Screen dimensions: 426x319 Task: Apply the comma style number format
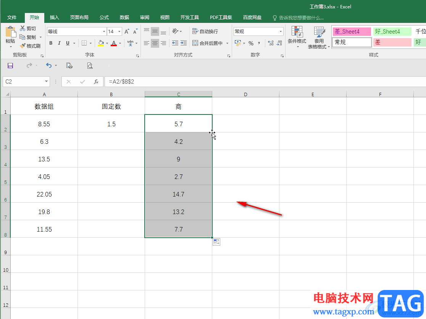point(259,43)
